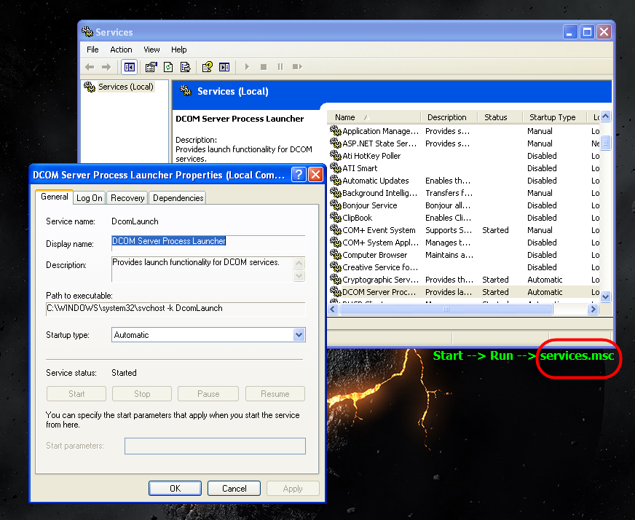Viewport: 635px width, 520px height.
Task: Click the Stop service button in dialog
Action: click(x=142, y=394)
